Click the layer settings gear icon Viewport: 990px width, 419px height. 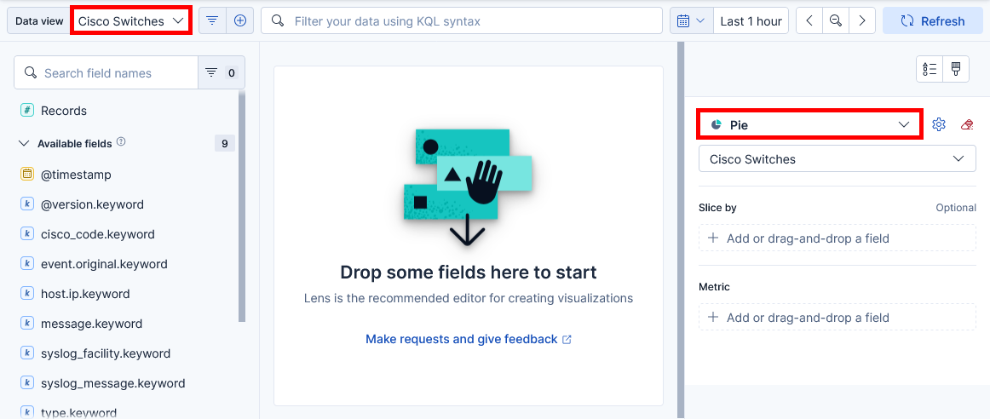click(x=939, y=124)
